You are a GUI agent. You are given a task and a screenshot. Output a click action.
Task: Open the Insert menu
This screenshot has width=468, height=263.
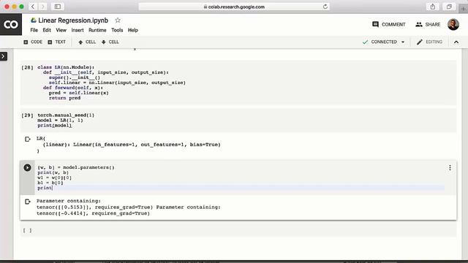pos(78,30)
